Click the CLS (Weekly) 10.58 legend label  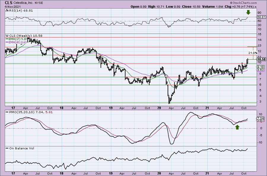coord(26,36)
